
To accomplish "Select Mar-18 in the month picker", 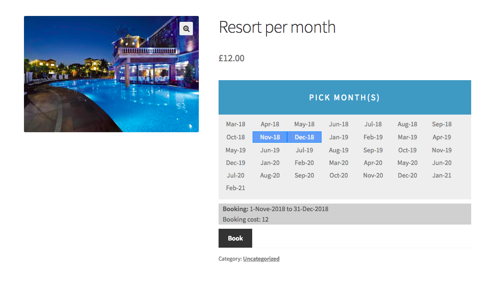I will pos(235,124).
